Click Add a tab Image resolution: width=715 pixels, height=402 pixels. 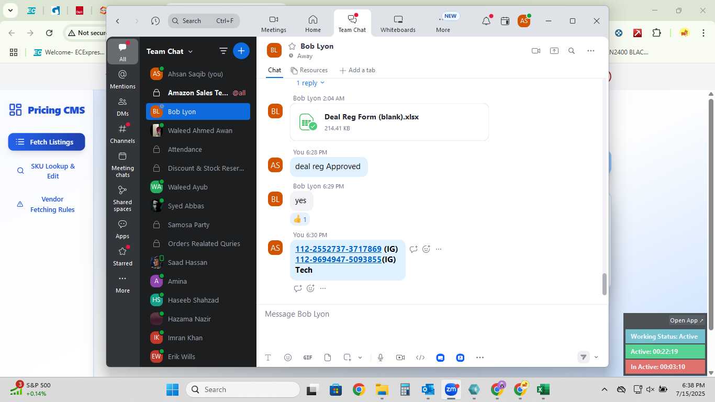tap(357, 70)
